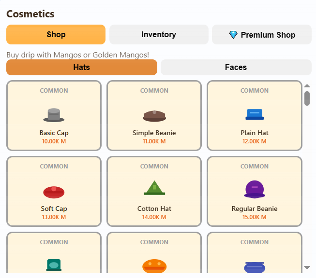Click the diamond icon on Premium Shop
The image size is (316, 278).
[x=233, y=35]
